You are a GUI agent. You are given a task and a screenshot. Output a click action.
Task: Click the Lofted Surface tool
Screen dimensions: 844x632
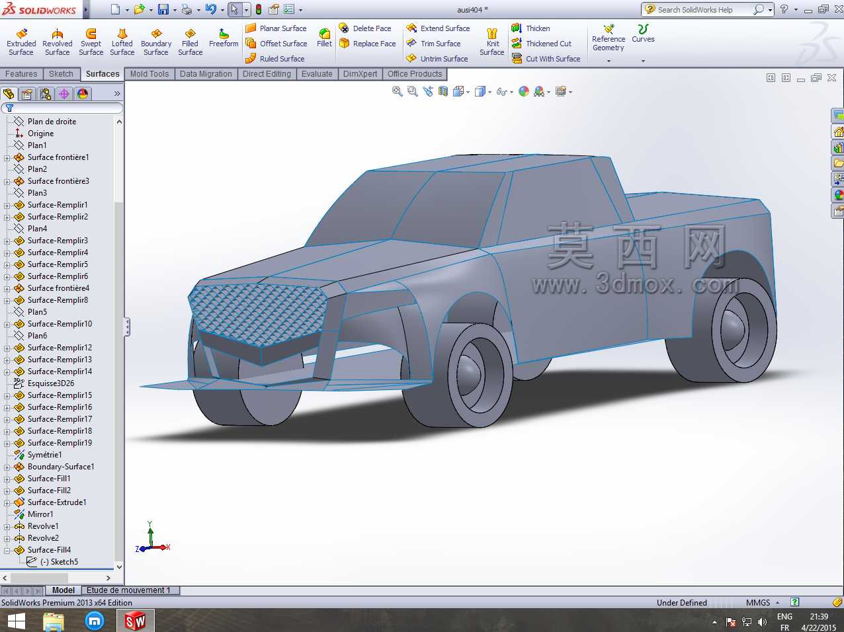(x=122, y=42)
